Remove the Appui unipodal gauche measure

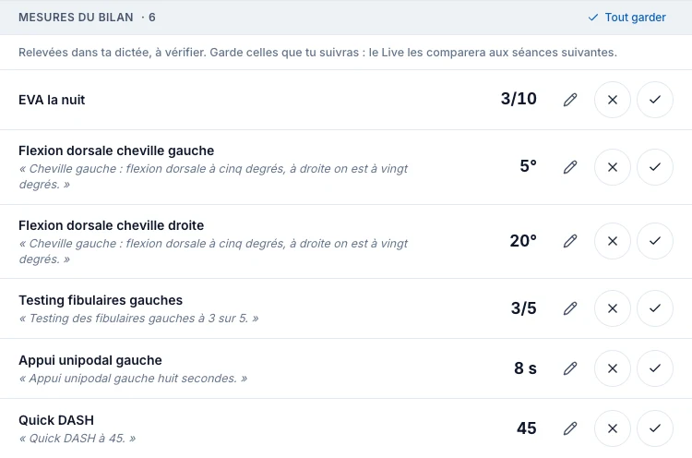(612, 368)
